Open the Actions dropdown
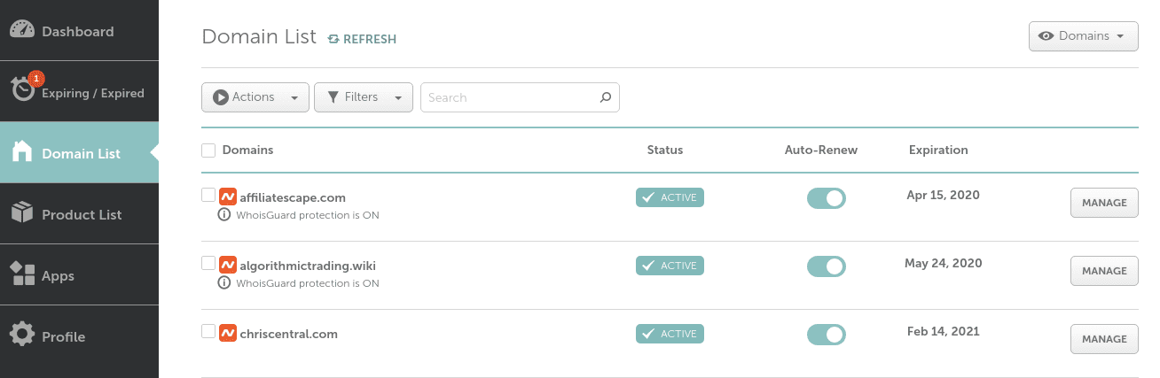Image resolution: width=1160 pixels, height=378 pixels. click(x=255, y=97)
